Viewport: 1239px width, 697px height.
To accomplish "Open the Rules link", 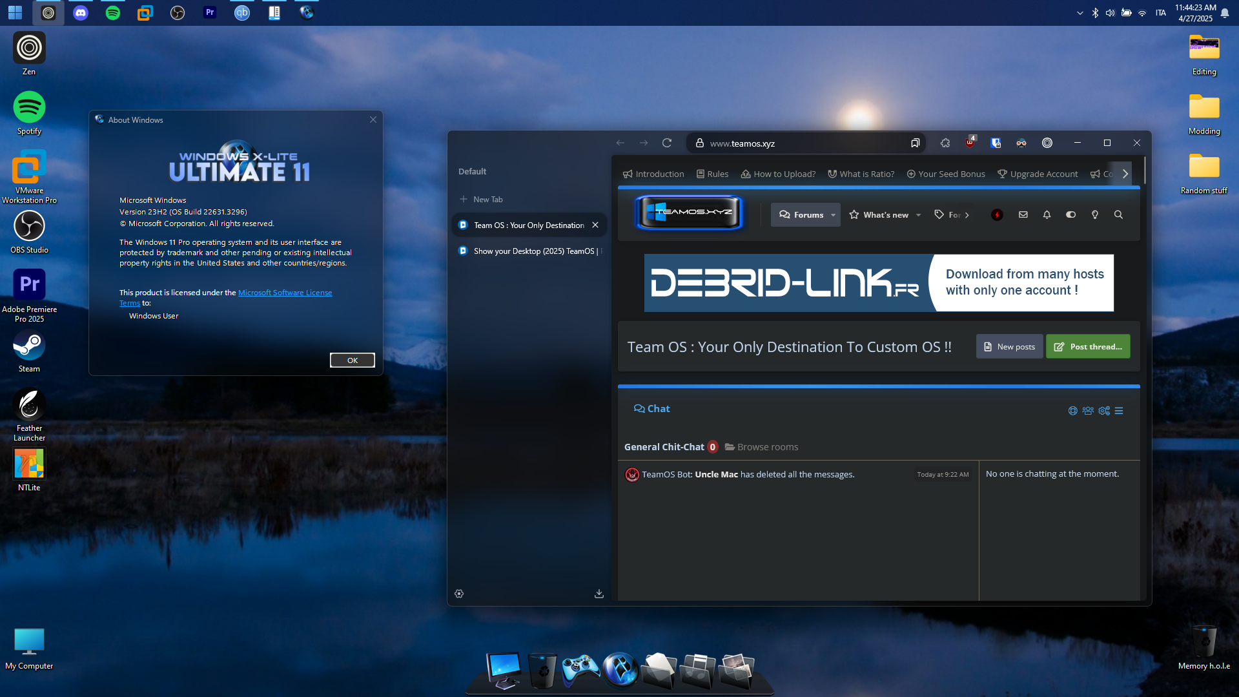I will tap(712, 174).
